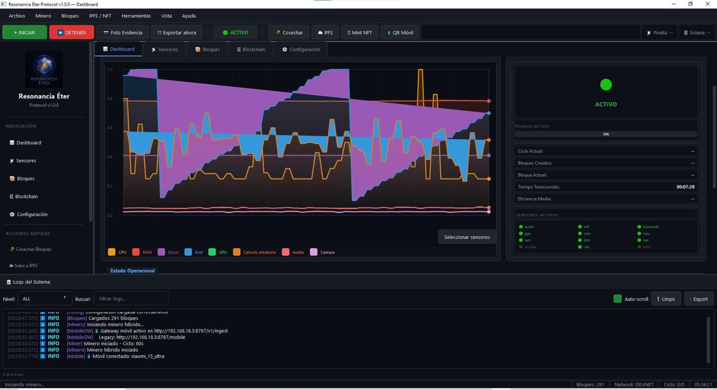Click the Red legend color swatch
The width and height of the screenshot is (717, 390).
(x=188, y=252)
